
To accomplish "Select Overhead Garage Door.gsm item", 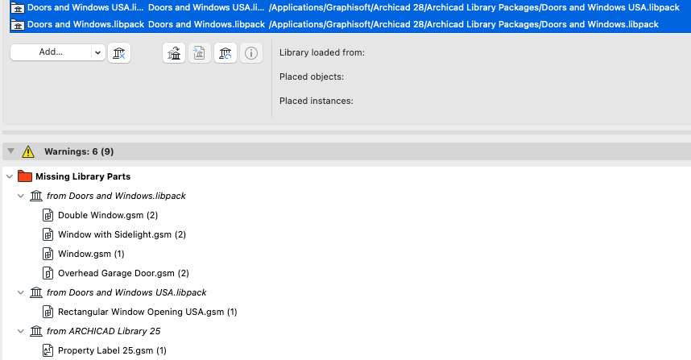I will [x=122, y=273].
